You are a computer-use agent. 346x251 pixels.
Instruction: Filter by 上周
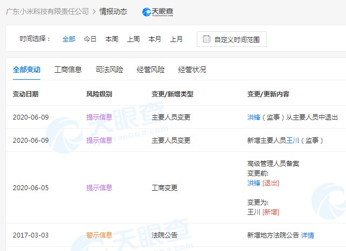[x=133, y=39]
